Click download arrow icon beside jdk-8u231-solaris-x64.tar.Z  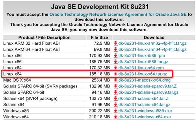[x=115, y=99]
